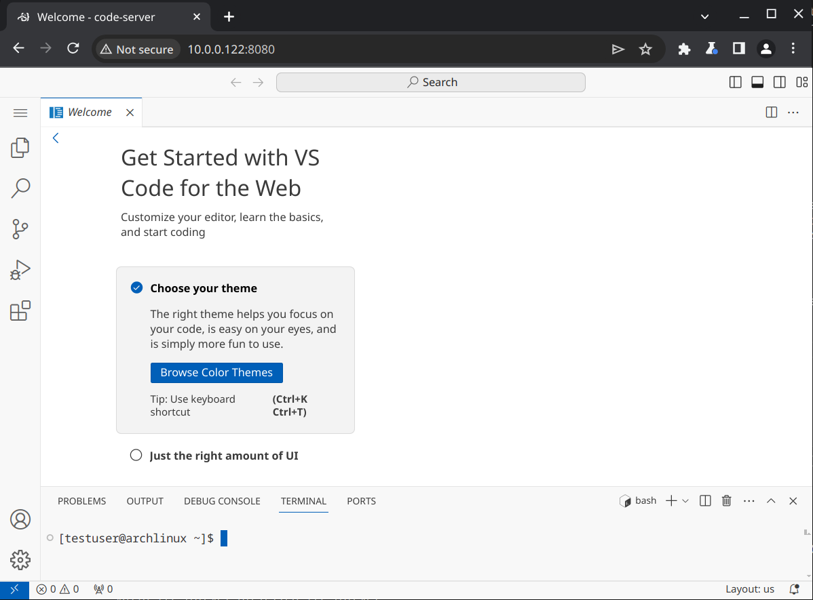
Task: Show errors and warnings count in status bar
Action: tap(58, 589)
